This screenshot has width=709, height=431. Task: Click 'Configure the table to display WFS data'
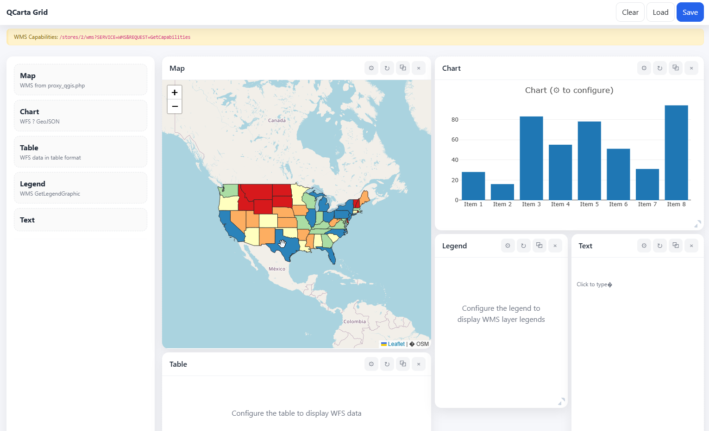point(296,413)
